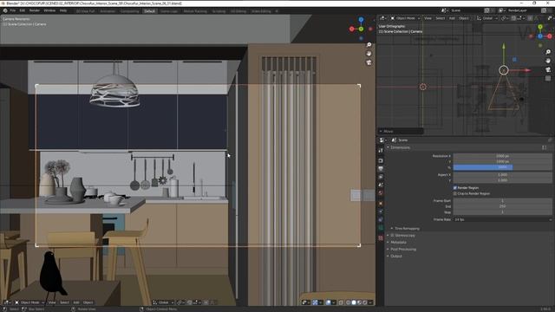555x312 pixels.
Task: Open the Tool properties tab icon
Action: click(381, 151)
